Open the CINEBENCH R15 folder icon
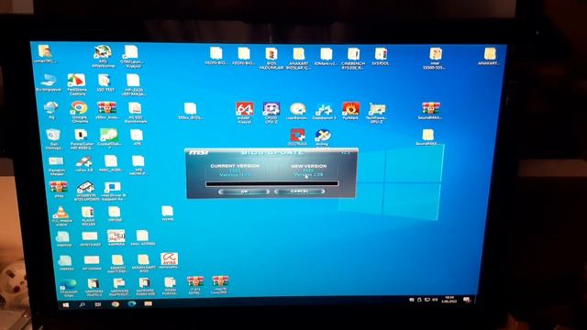Viewport: 587px width, 330px height. tap(353, 59)
